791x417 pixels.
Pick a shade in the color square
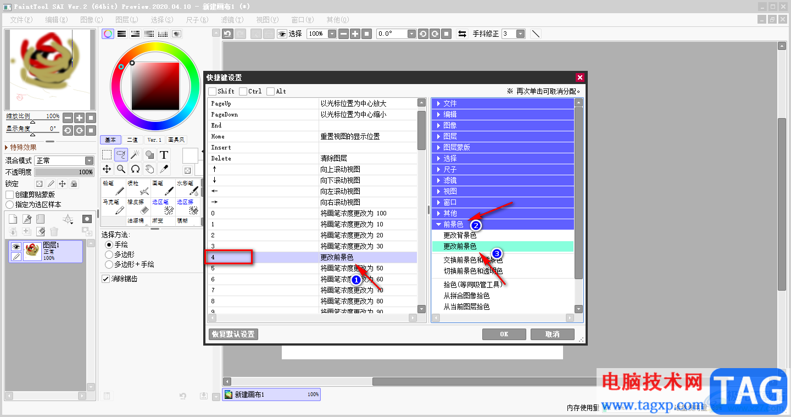click(155, 86)
